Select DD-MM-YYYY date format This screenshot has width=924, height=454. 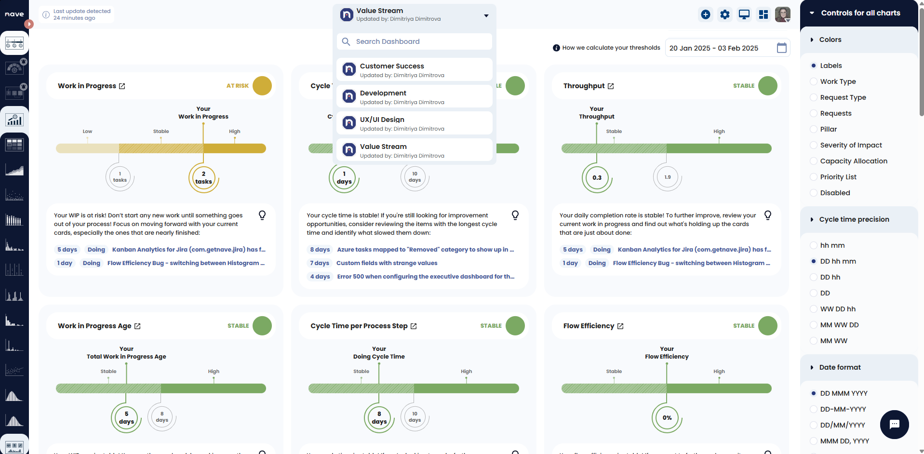click(x=814, y=409)
